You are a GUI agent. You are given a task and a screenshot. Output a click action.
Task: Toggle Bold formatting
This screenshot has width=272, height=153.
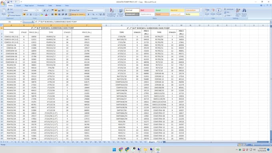pos(24,14)
